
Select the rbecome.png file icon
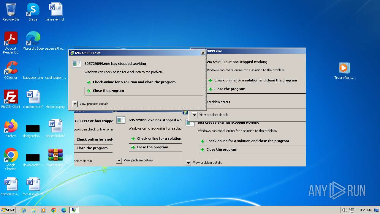click(55, 101)
